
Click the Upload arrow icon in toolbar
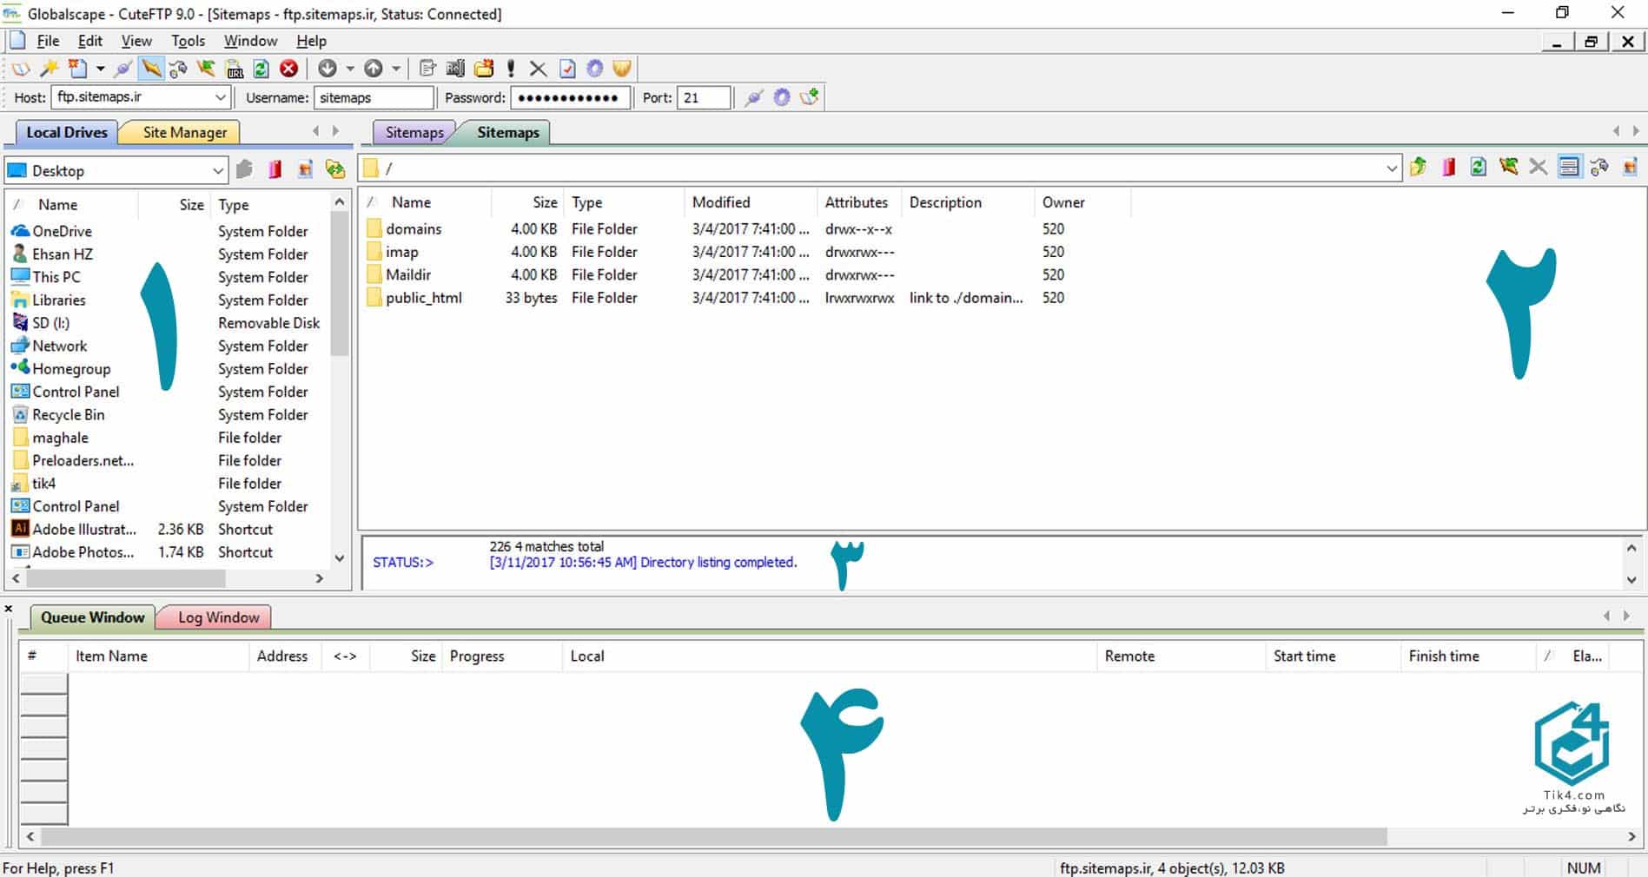click(x=374, y=69)
